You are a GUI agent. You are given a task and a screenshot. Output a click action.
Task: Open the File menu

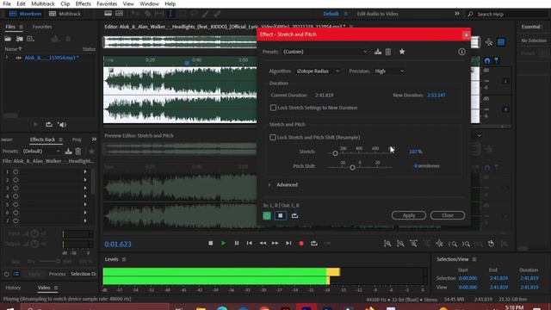[7, 3]
